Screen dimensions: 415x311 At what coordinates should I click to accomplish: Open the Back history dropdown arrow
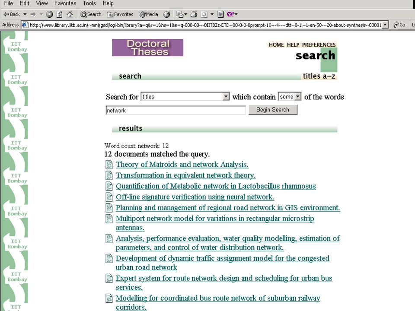pos(25,14)
